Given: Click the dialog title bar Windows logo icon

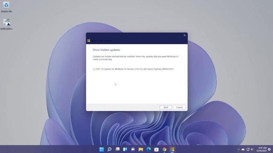Looking at the screenshot, I should coord(89,41).
